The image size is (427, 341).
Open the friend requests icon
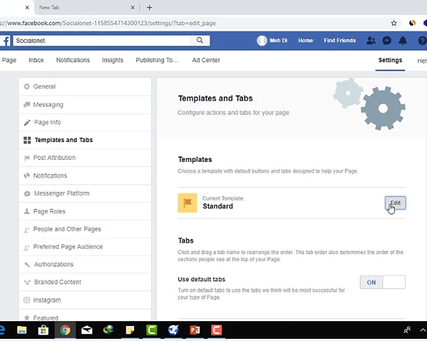(371, 41)
